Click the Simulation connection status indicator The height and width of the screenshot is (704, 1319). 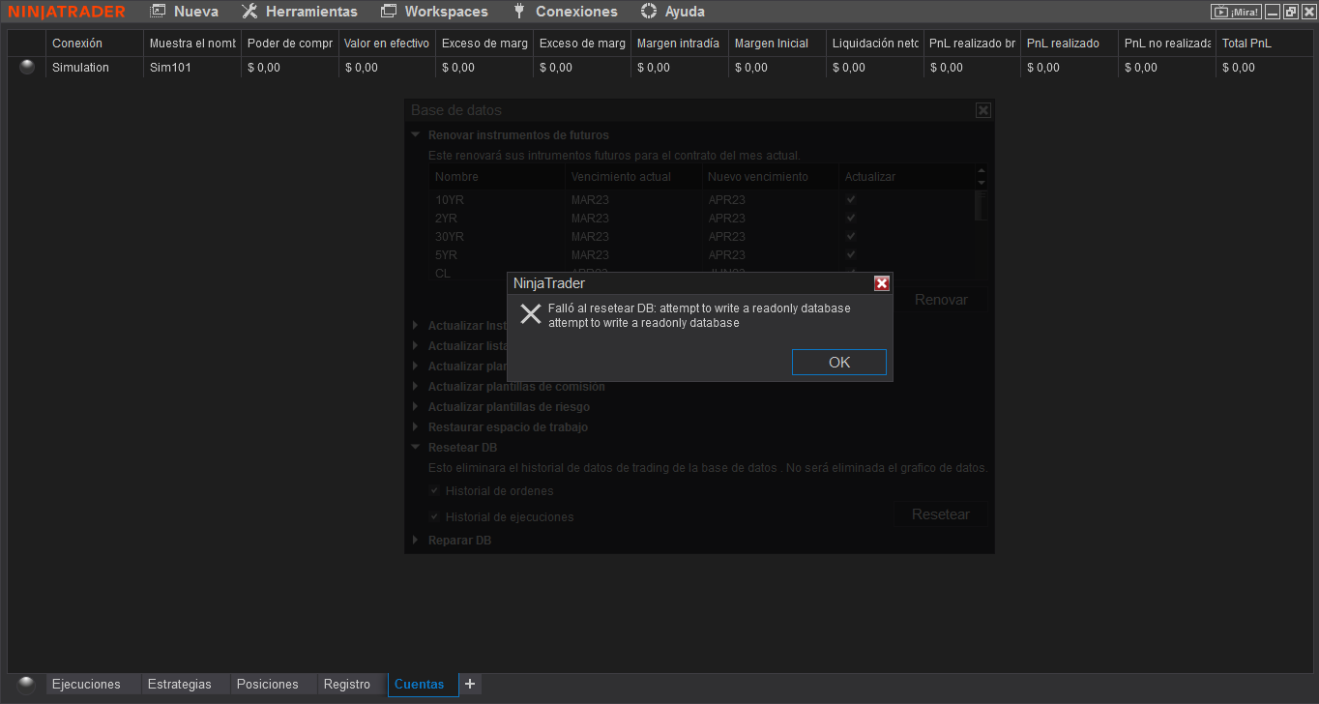27,67
